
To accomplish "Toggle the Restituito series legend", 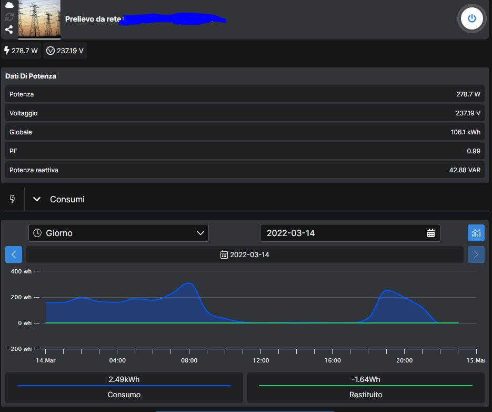I will pyautogui.click(x=365, y=387).
